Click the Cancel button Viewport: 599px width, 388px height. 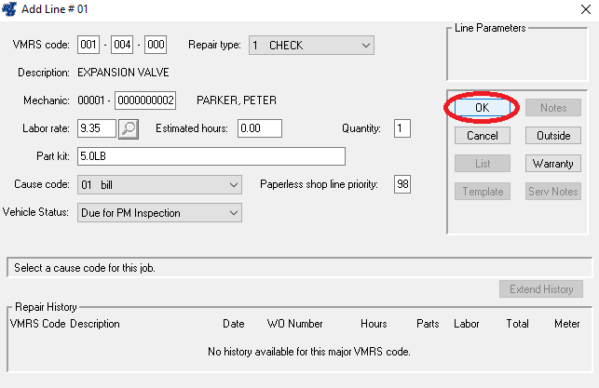[482, 136]
